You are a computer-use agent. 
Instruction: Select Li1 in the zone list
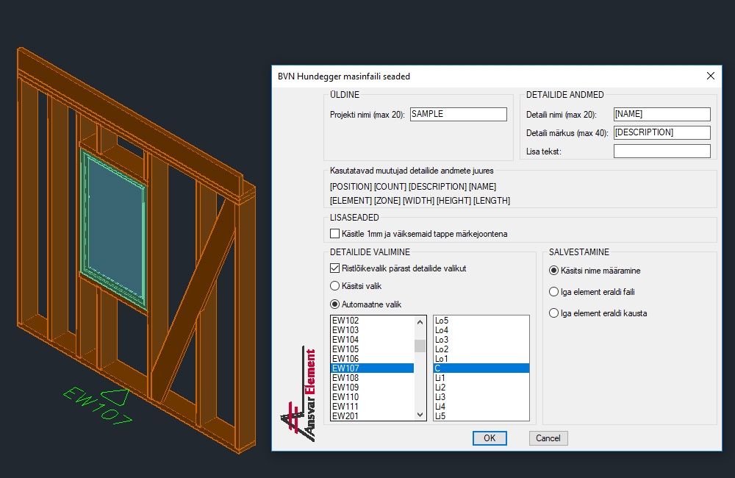[481, 377]
